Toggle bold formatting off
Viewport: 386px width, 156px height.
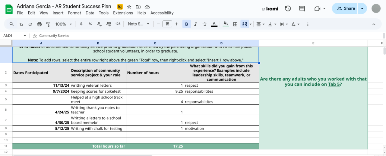186,24
